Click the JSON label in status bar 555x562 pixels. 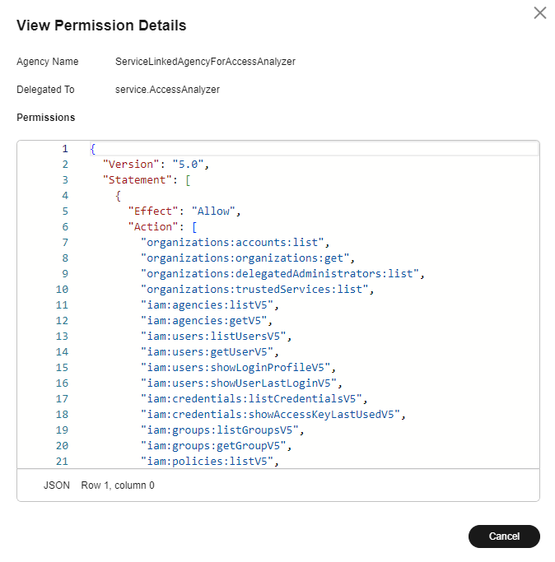click(57, 485)
